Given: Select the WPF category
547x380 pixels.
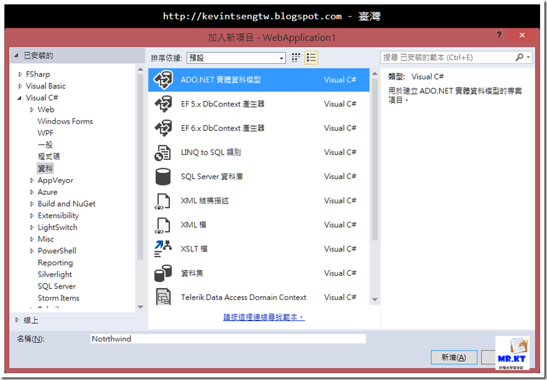Looking at the screenshot, I should pyautogui.click(x=45, y=133).
